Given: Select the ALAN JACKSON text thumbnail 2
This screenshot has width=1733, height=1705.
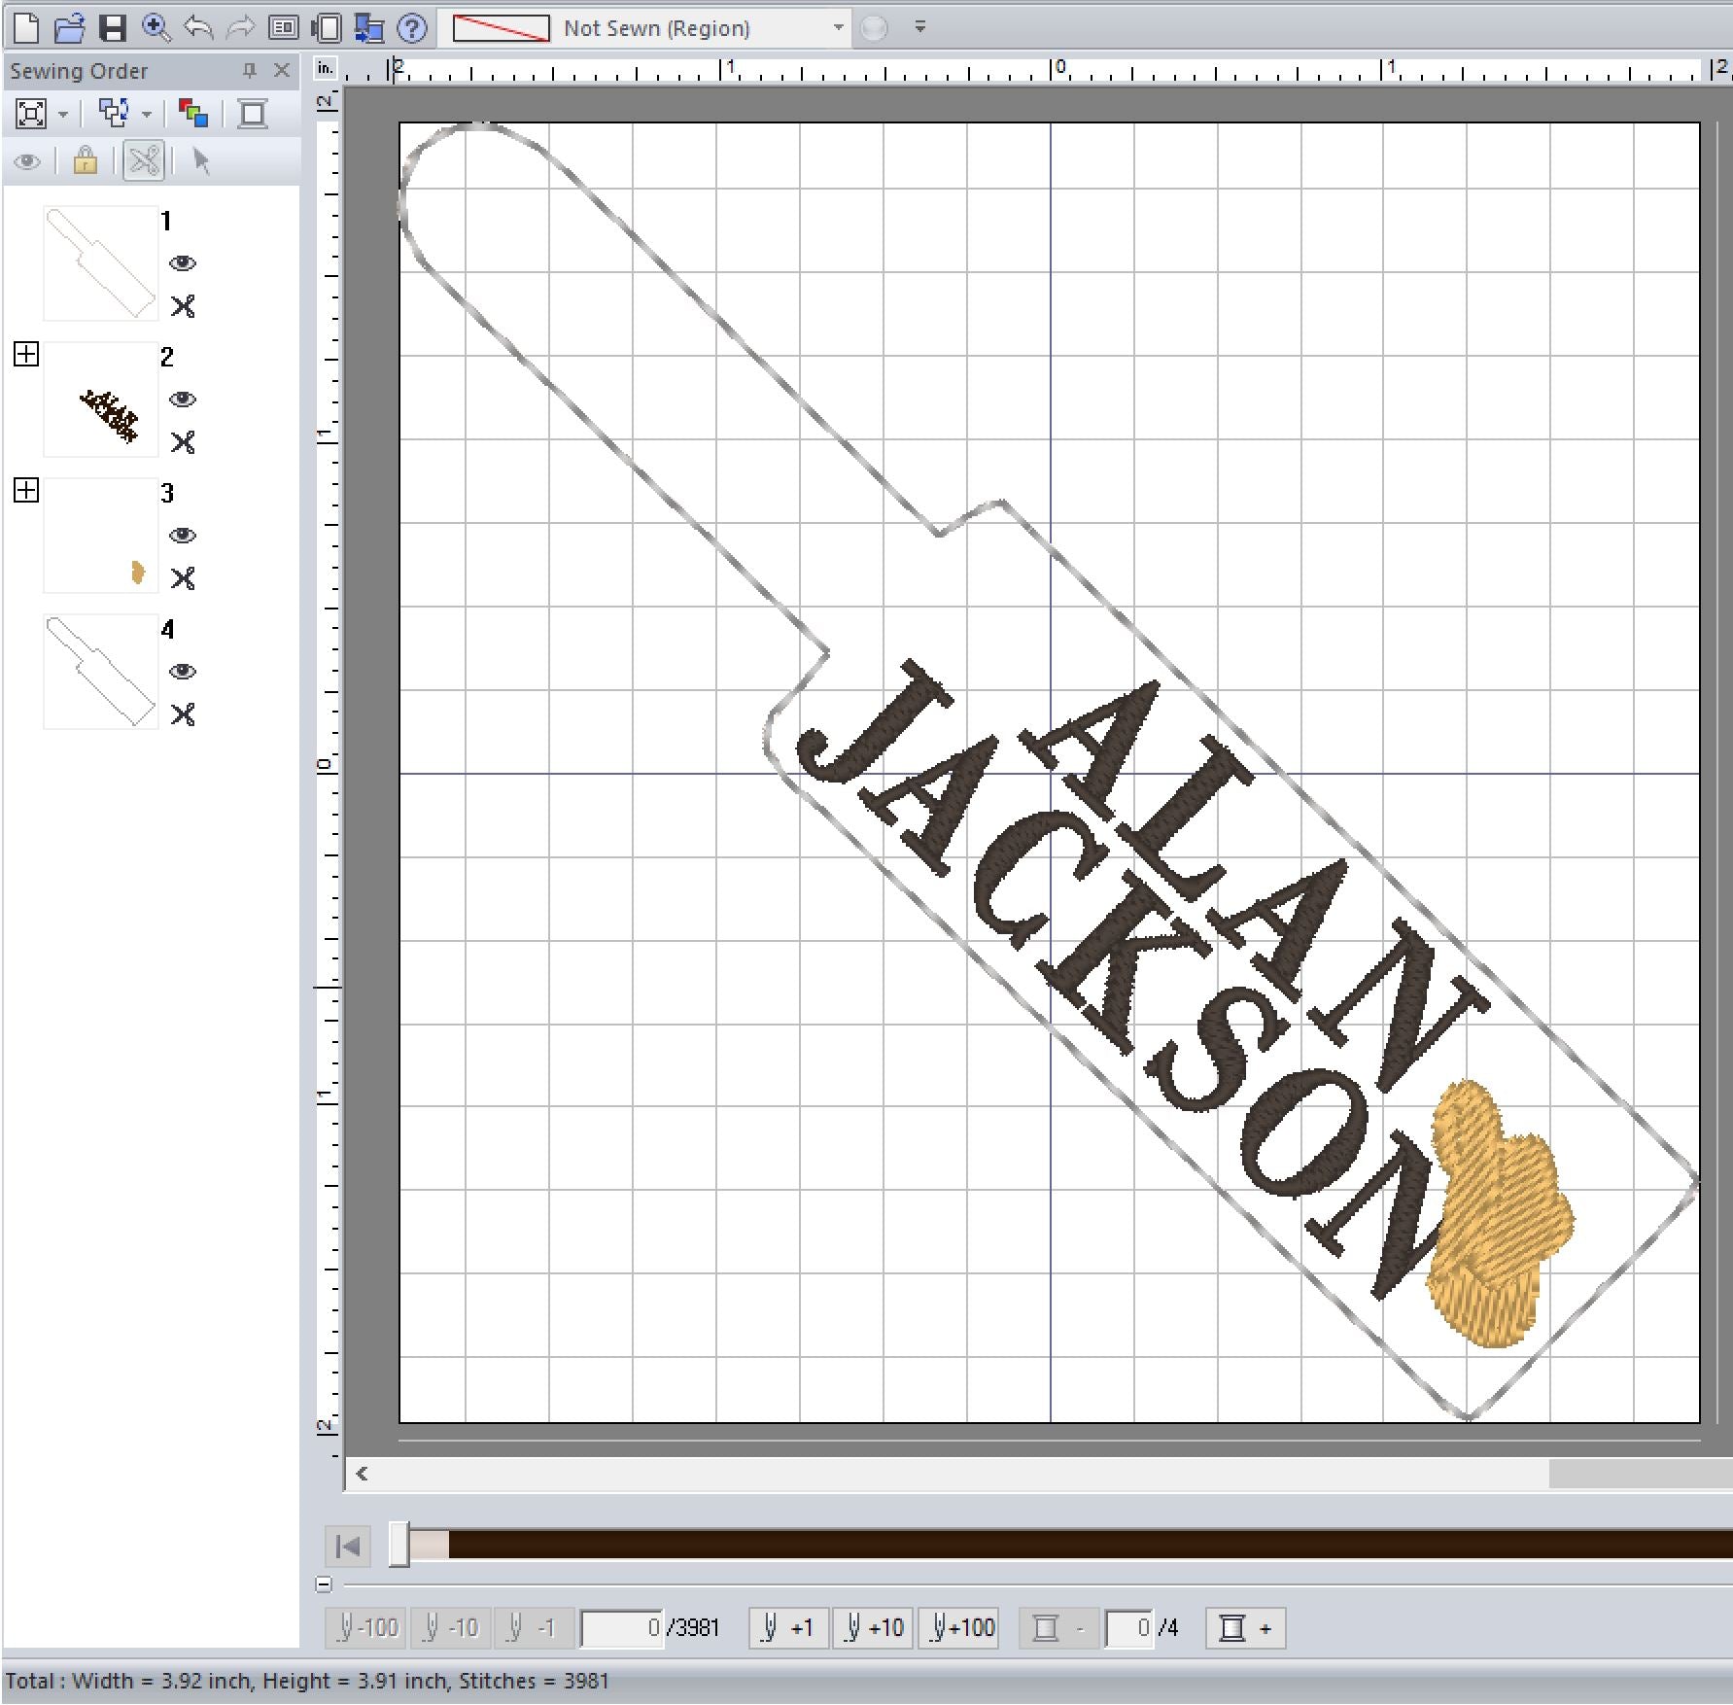Looking at the screenshot, I should [100, 399].
